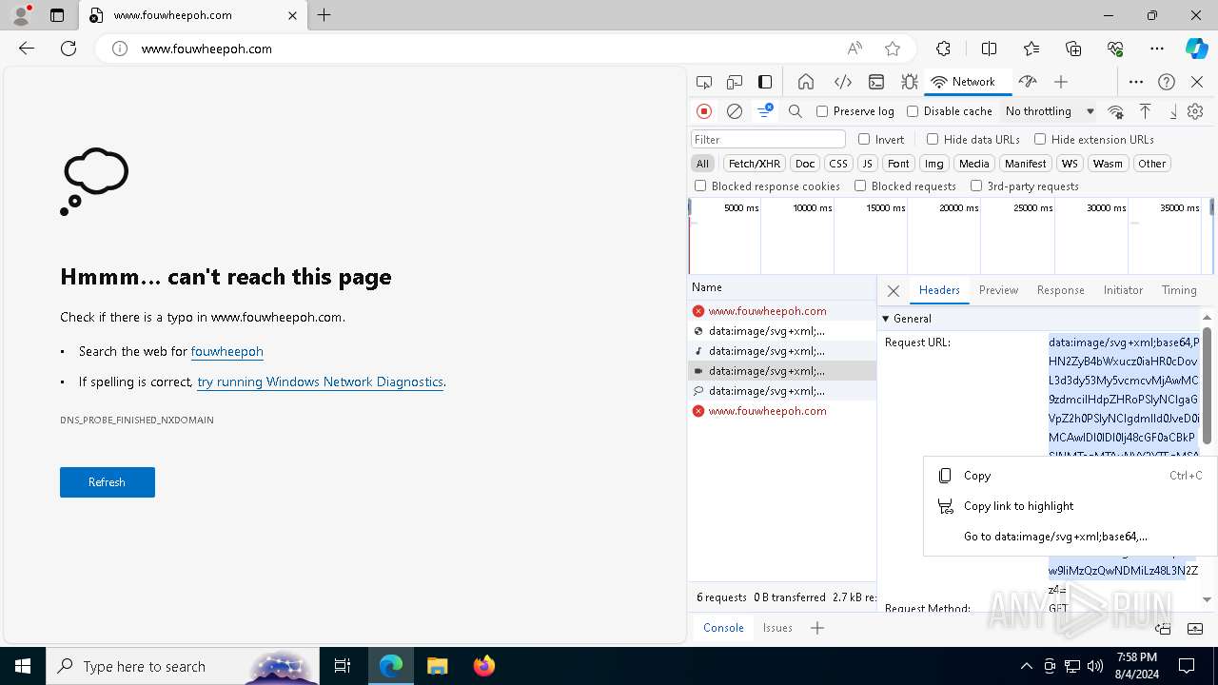
Task: Toggle DevTools dock side icon
Action: (x=765, y=82)
